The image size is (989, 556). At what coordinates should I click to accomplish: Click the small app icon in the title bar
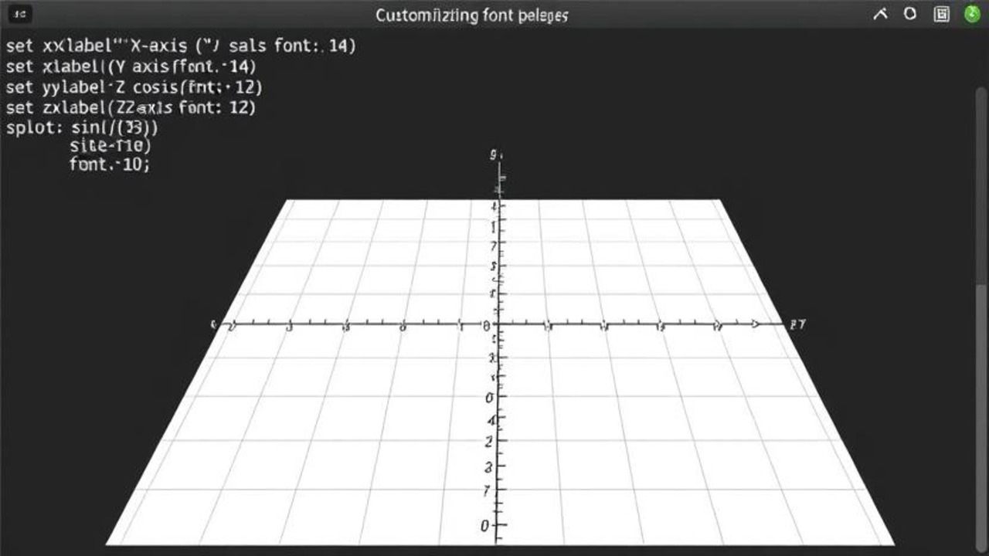[x=21, y=14]
